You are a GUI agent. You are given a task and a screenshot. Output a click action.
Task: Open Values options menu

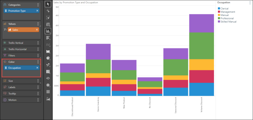38,24
